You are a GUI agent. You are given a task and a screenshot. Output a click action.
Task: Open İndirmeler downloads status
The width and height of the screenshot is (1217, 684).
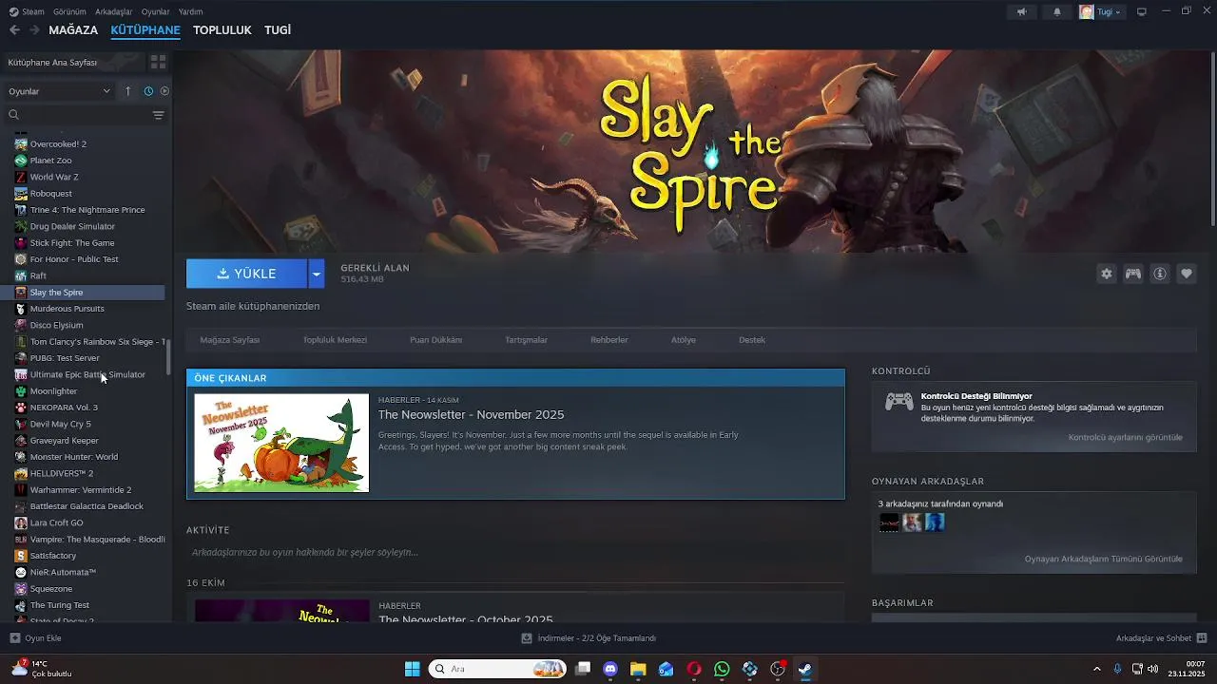coord(589,638)
